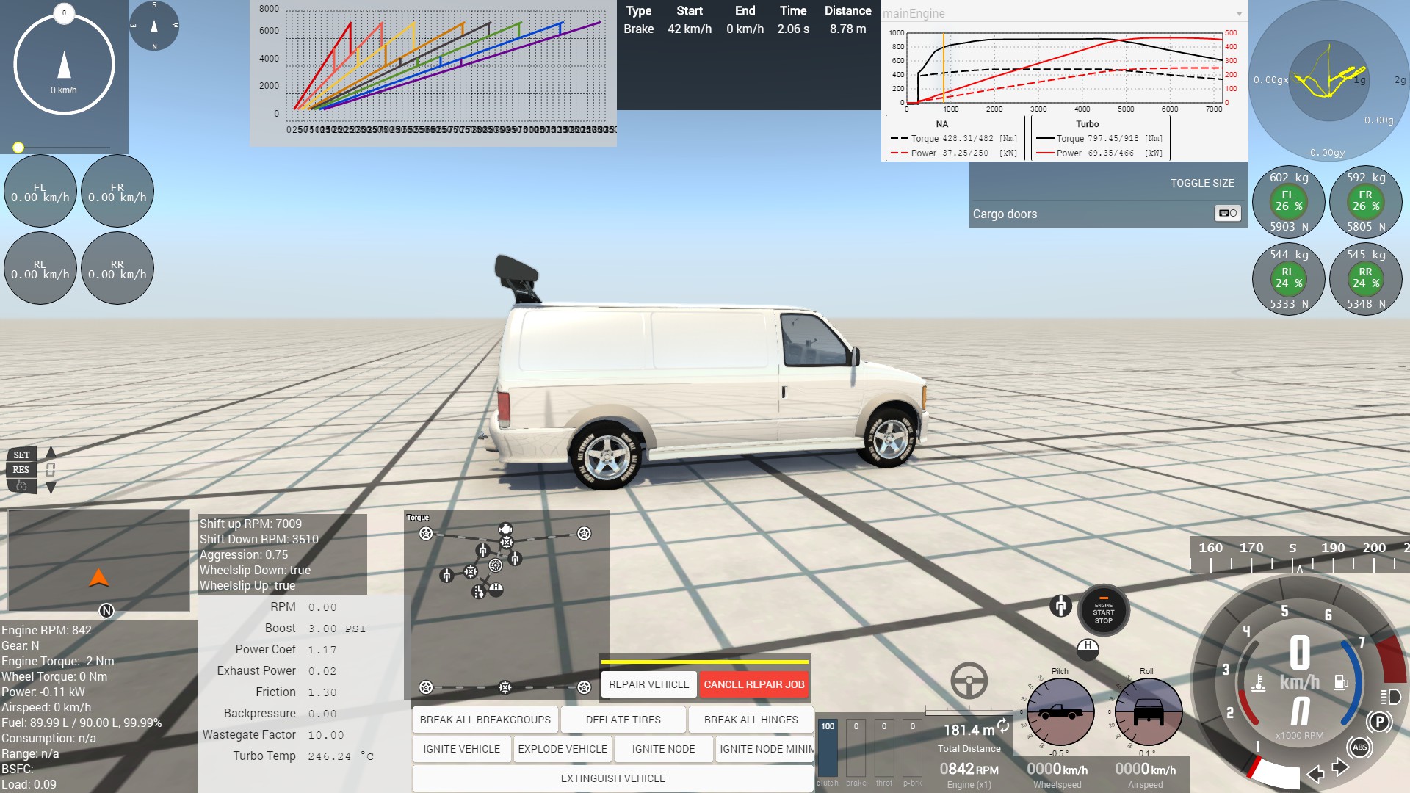Viewport: 1410px width, 793px height.
Task: Click TOGGLE SIZE in the triggers panel
Action: [1201, 183]
